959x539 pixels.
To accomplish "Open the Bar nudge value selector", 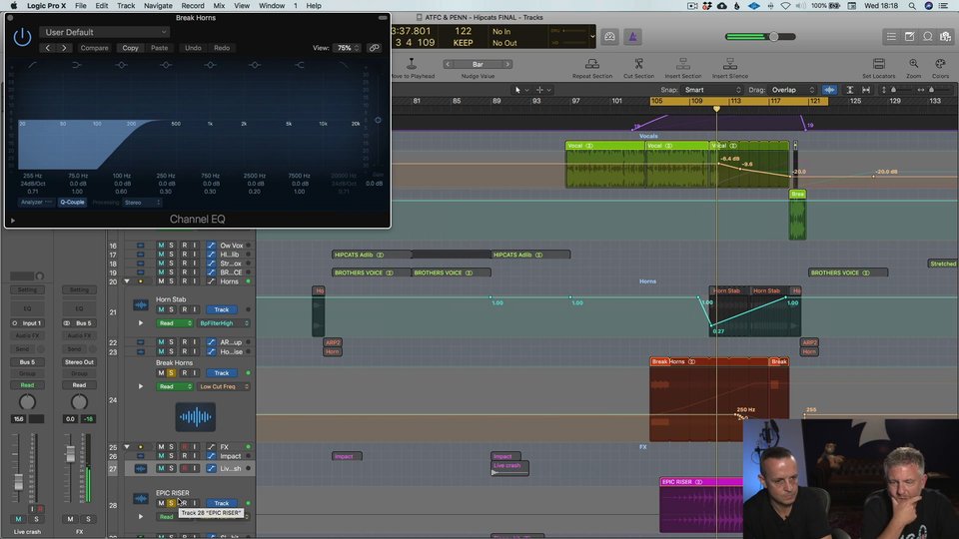I will 478,64.
